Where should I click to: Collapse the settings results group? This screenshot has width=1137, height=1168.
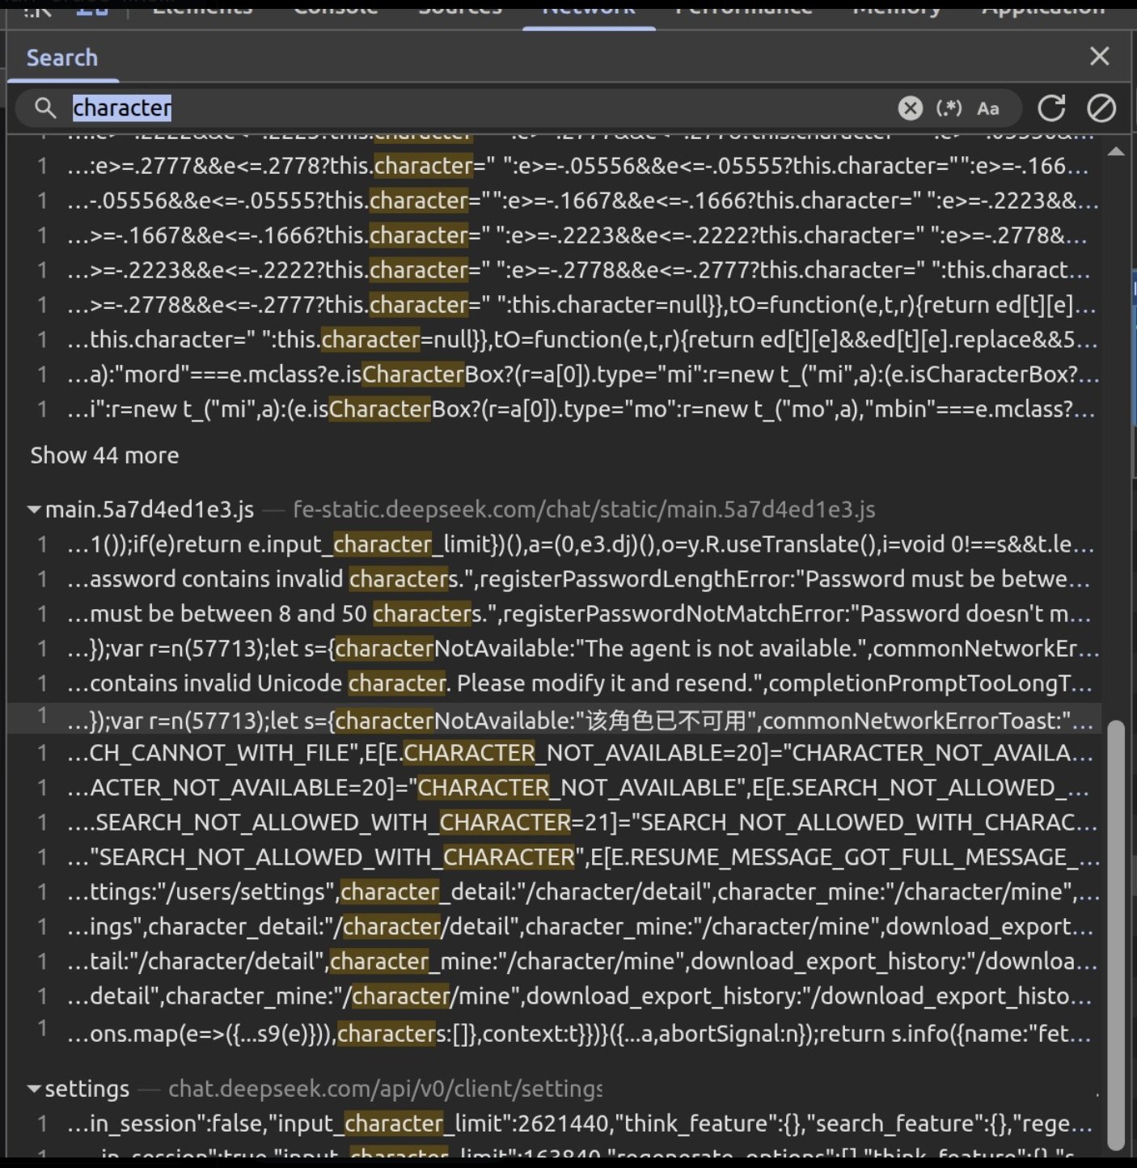tap(34, 1089)
